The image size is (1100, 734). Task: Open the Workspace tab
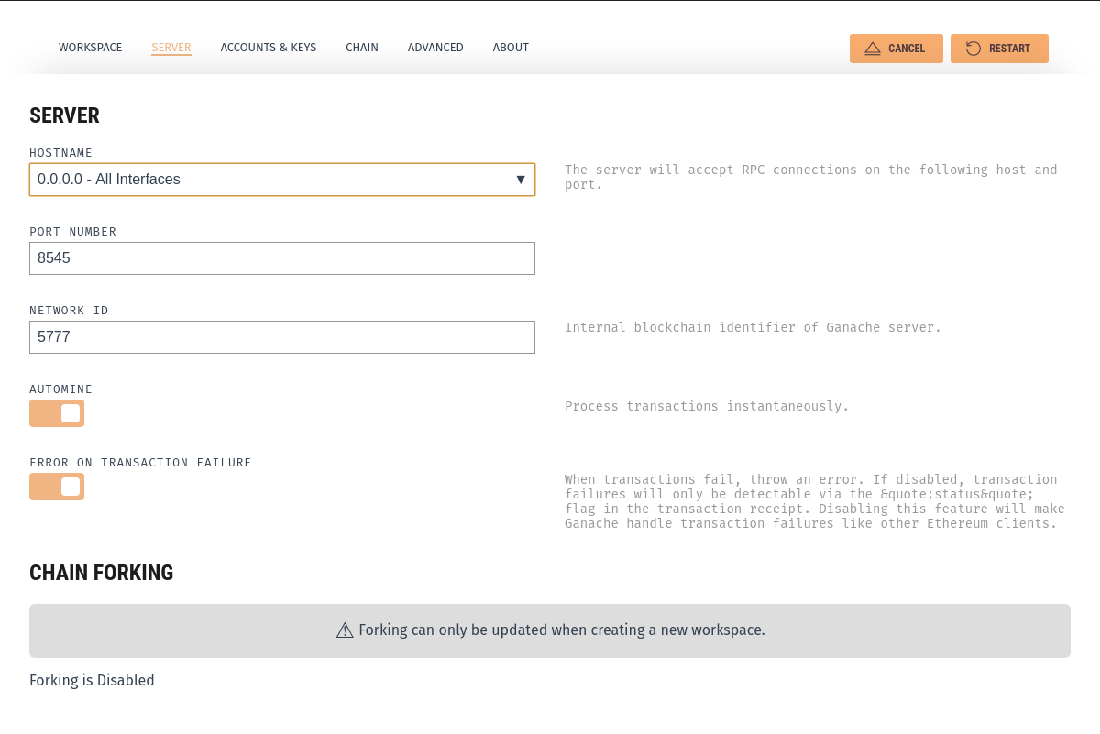(x=91, y=48)
